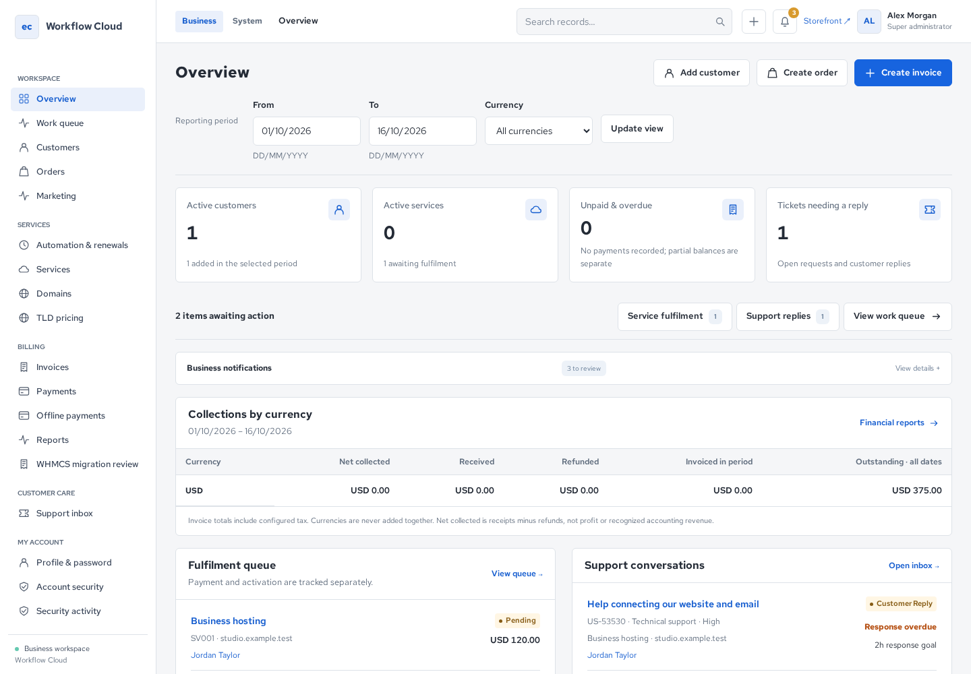Viewport: 971px width, 674px height.
Task: Click the USD currency row label
Action: tap(194, 491)
